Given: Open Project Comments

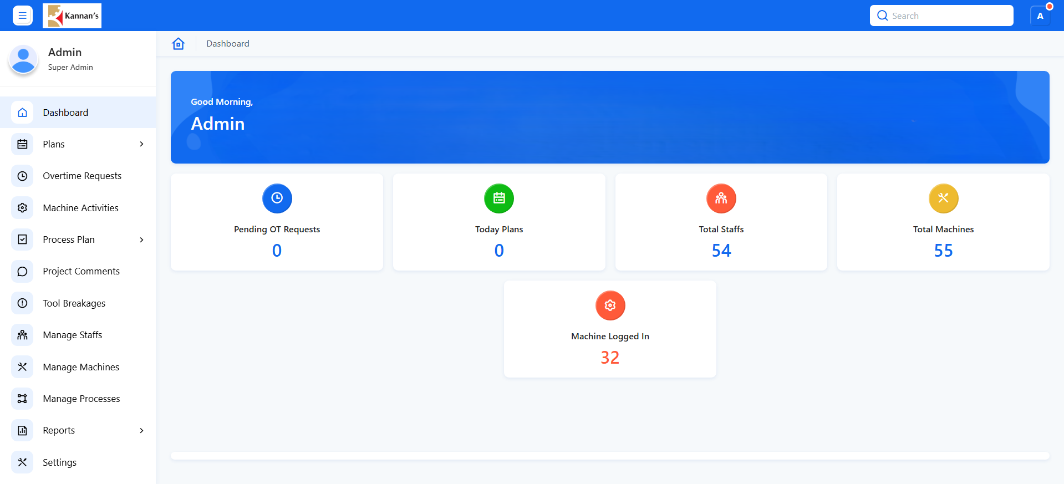Looking at the screenshot, I should [78, 271].
